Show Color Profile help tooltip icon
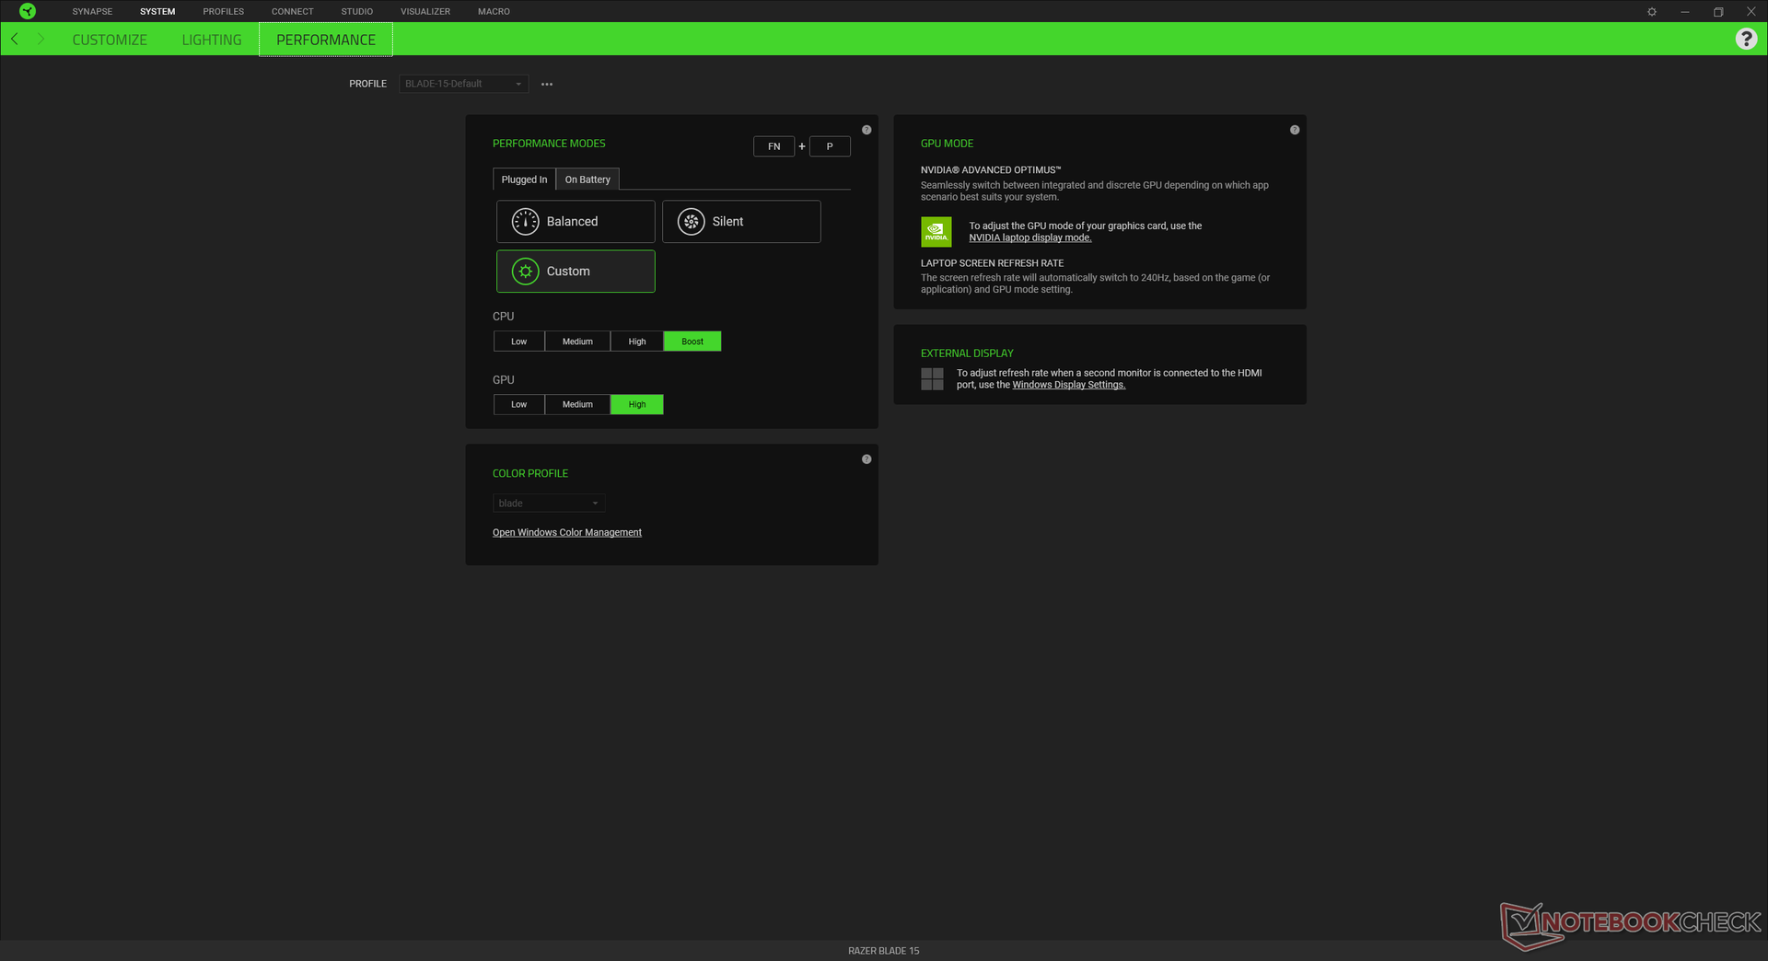This screenshot has height=961, width=1768. [x=867, y=459]
